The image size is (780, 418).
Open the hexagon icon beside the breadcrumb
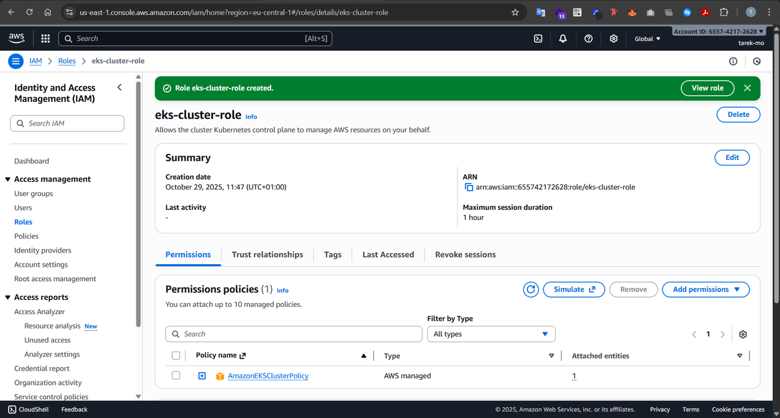[757, 61]
